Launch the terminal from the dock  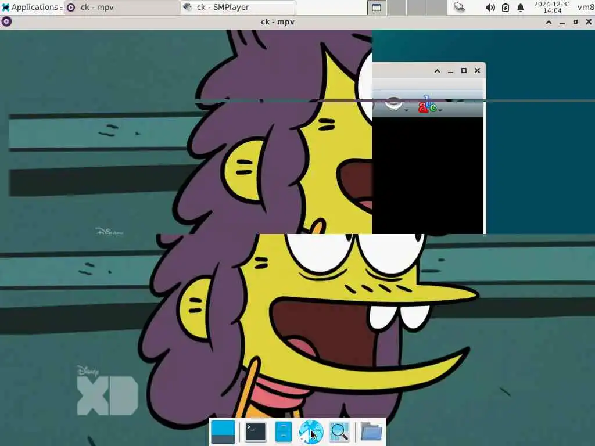point(256,432)
